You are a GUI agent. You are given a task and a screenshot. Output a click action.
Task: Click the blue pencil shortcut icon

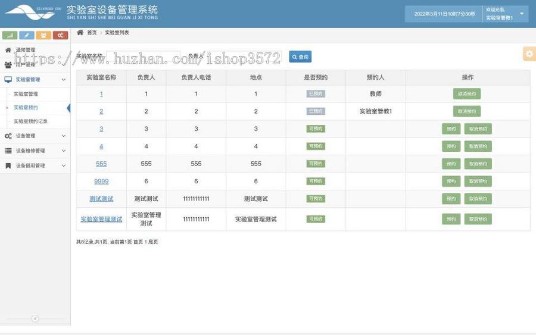pos(27,35)
